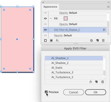Click the Cancel button
111x102 pixels.
[x=74, y=92]
